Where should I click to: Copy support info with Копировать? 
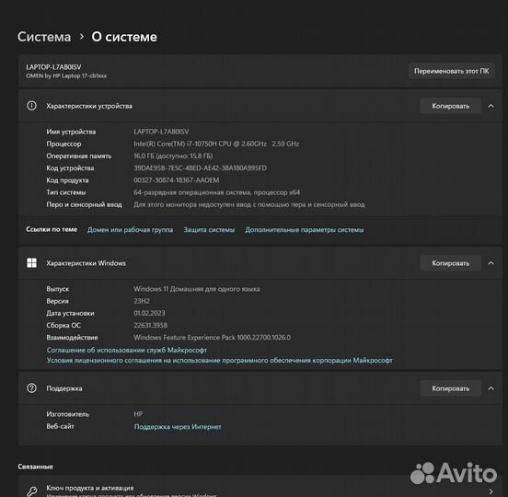(450, 388)
